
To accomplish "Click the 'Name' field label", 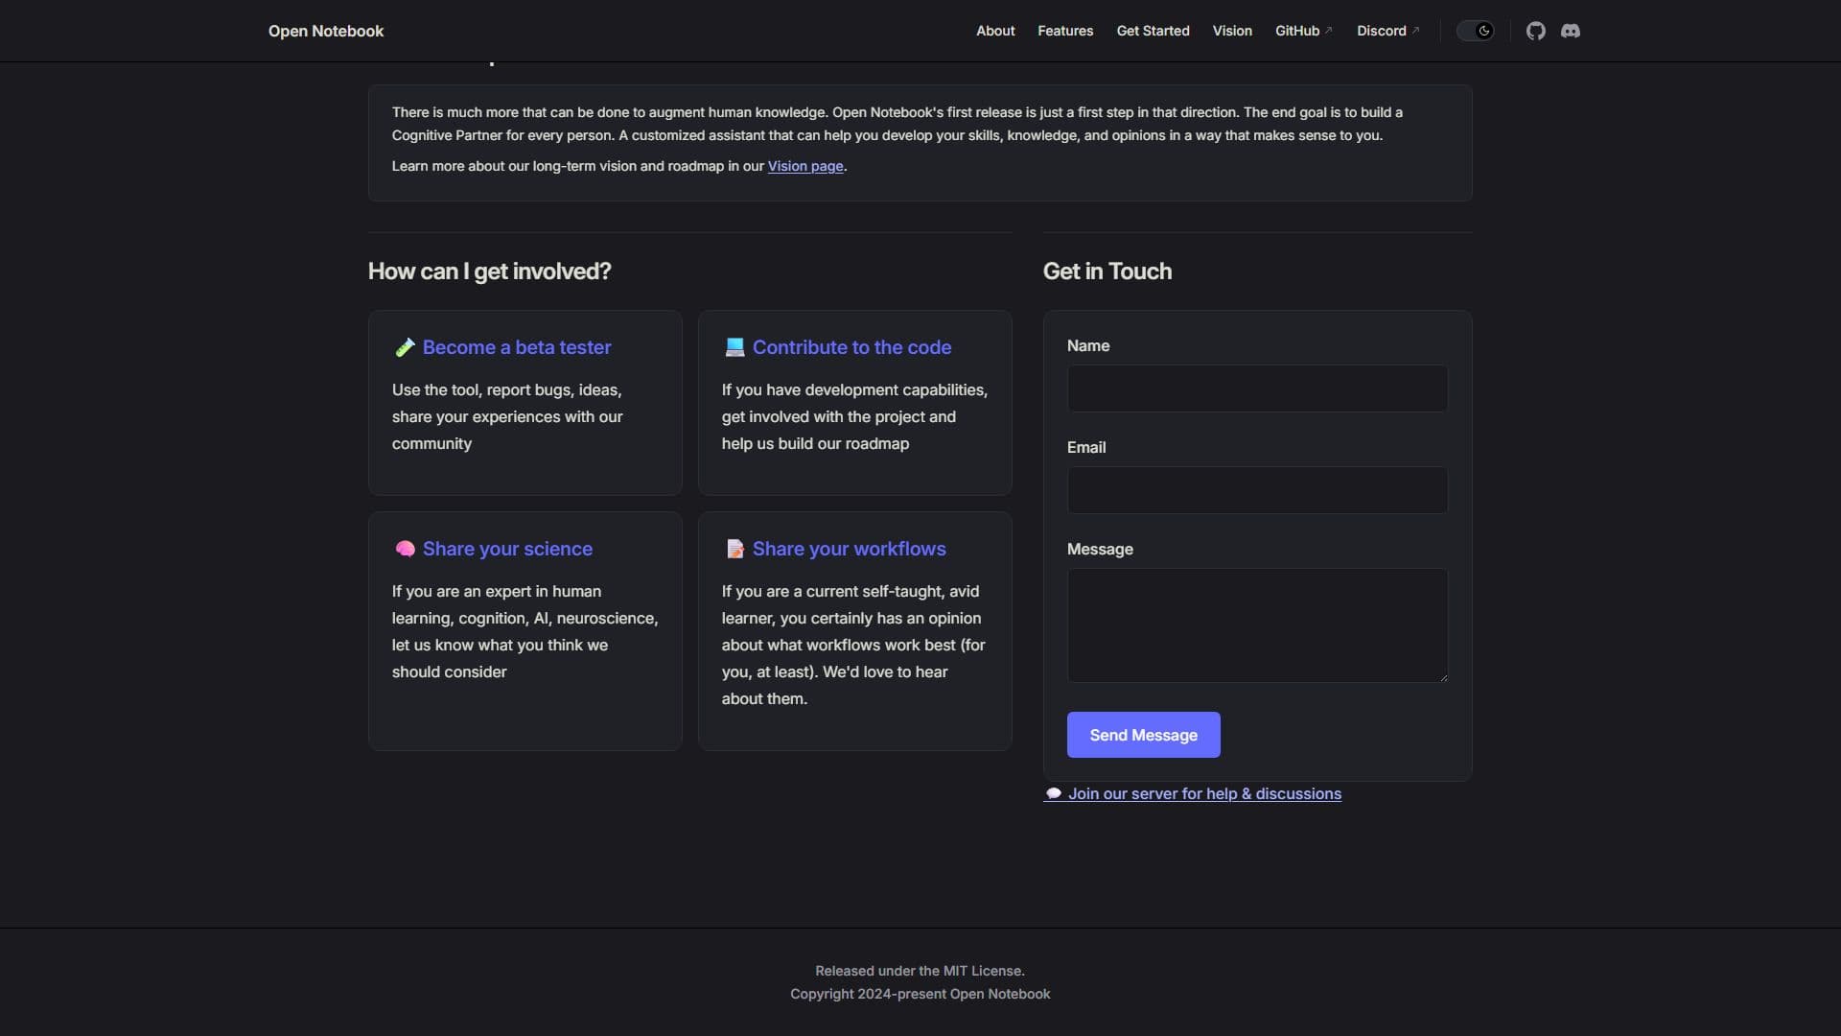I will [1088, 345].
